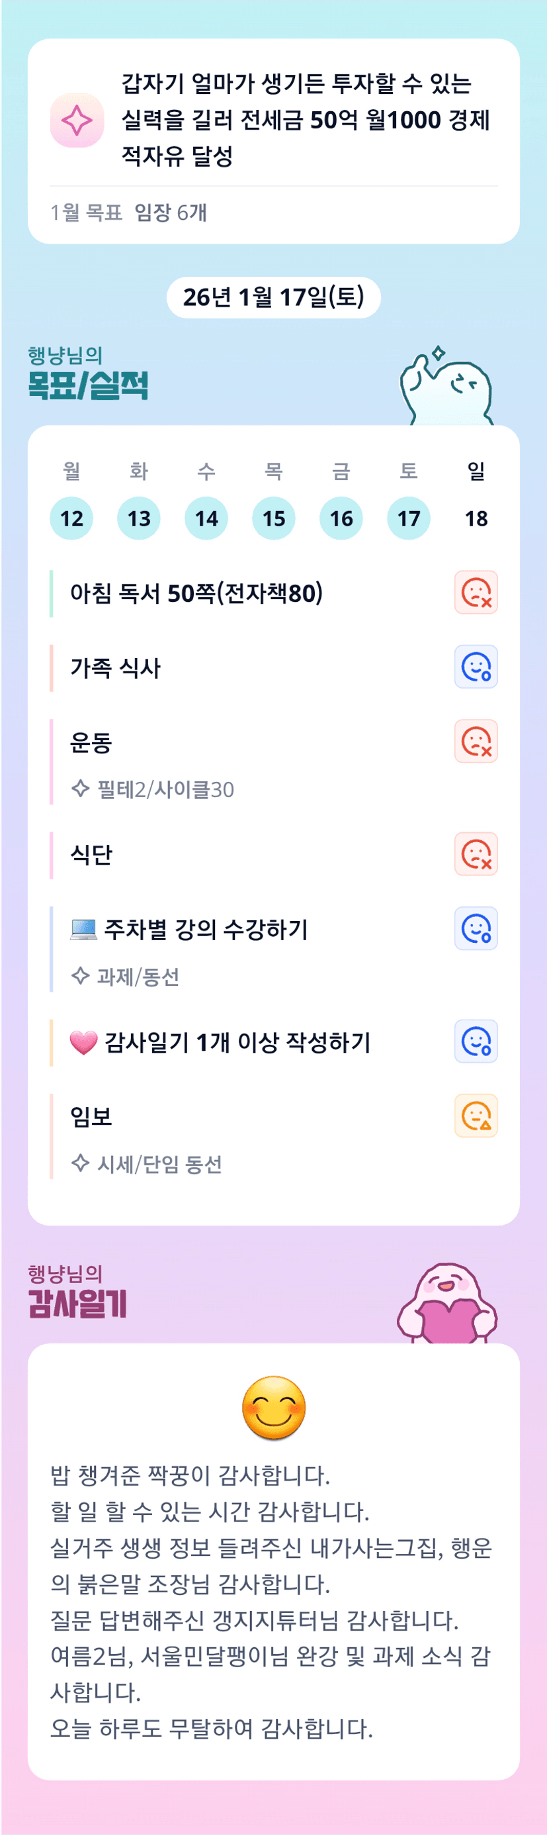Click the blushing smiley emoji in 감사일기
This screenshot has height=1836, width=547.
pos(274,1408)
